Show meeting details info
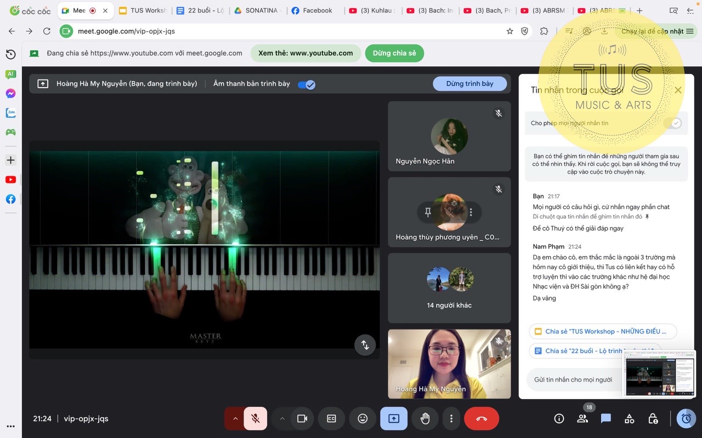Image resolution: width=702 pixels, height=438 pixels. [x=559, y=418]
